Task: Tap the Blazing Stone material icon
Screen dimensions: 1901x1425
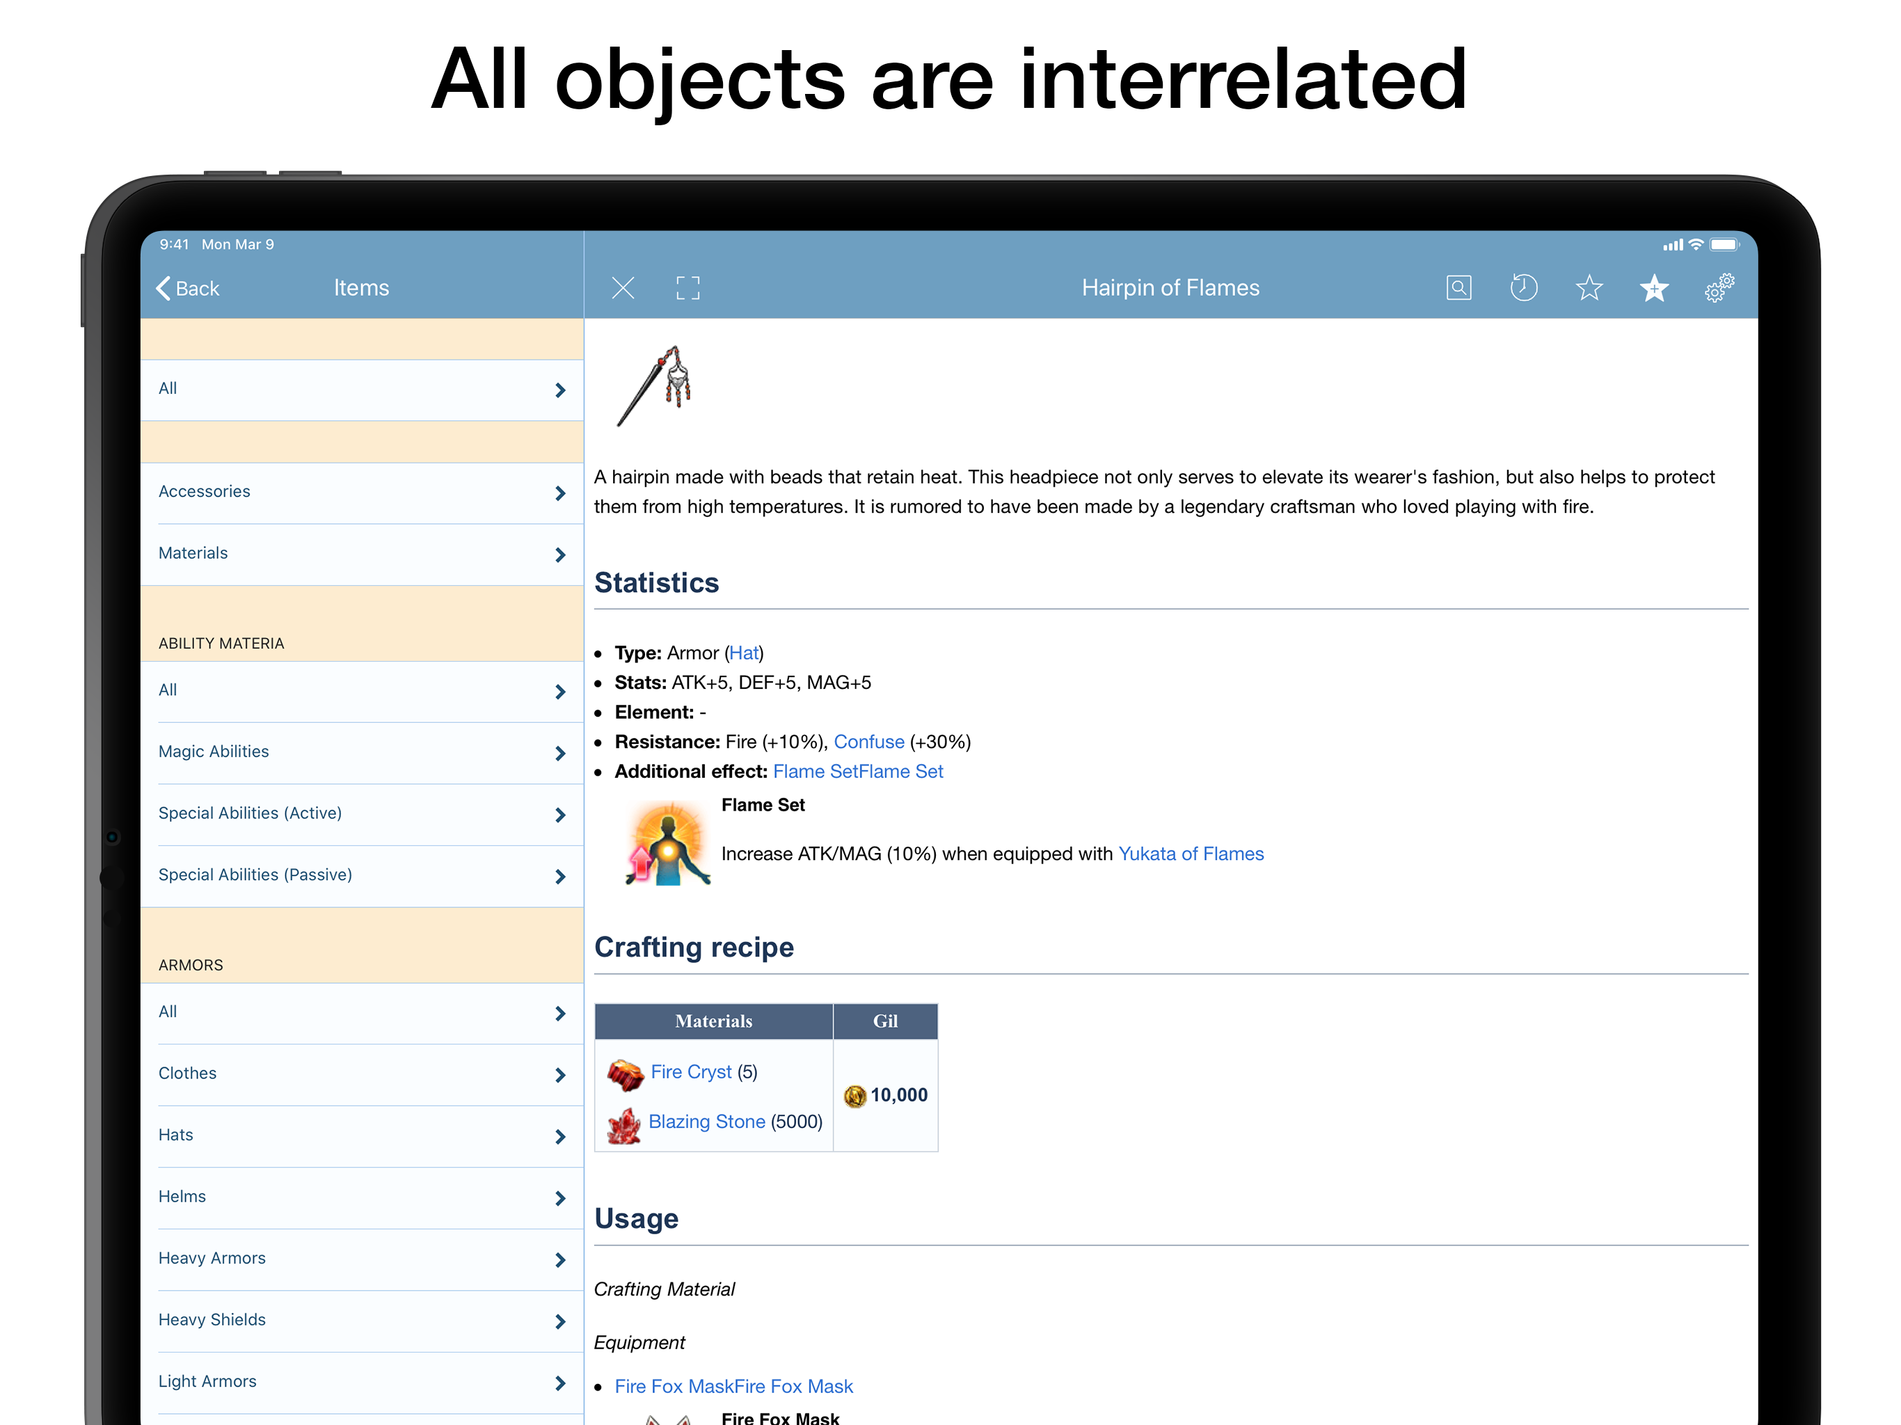Action: [624, 1125]
